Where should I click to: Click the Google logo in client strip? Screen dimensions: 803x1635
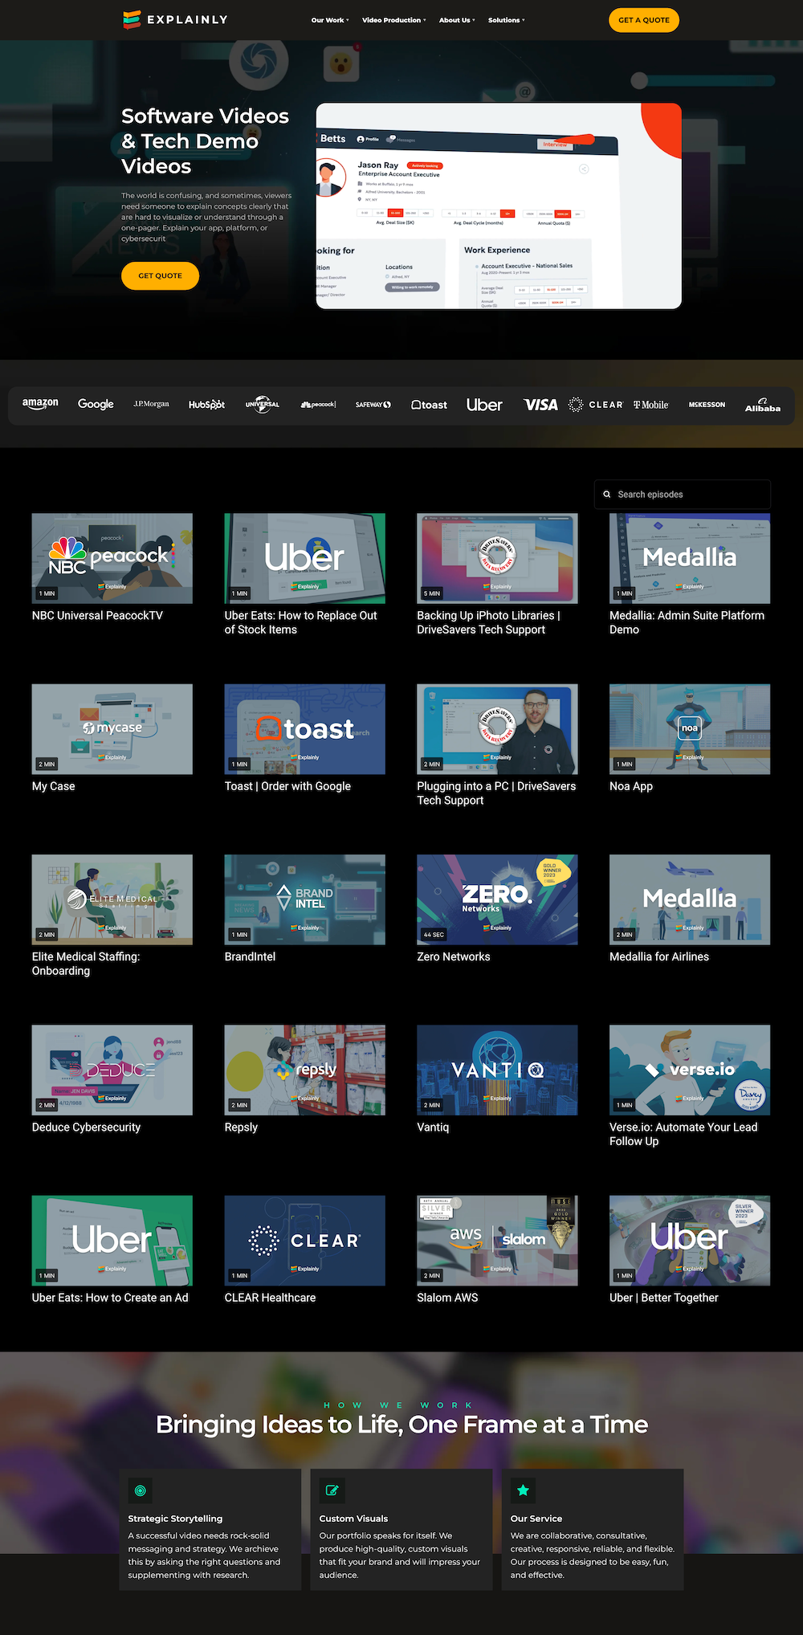point(96,404)
